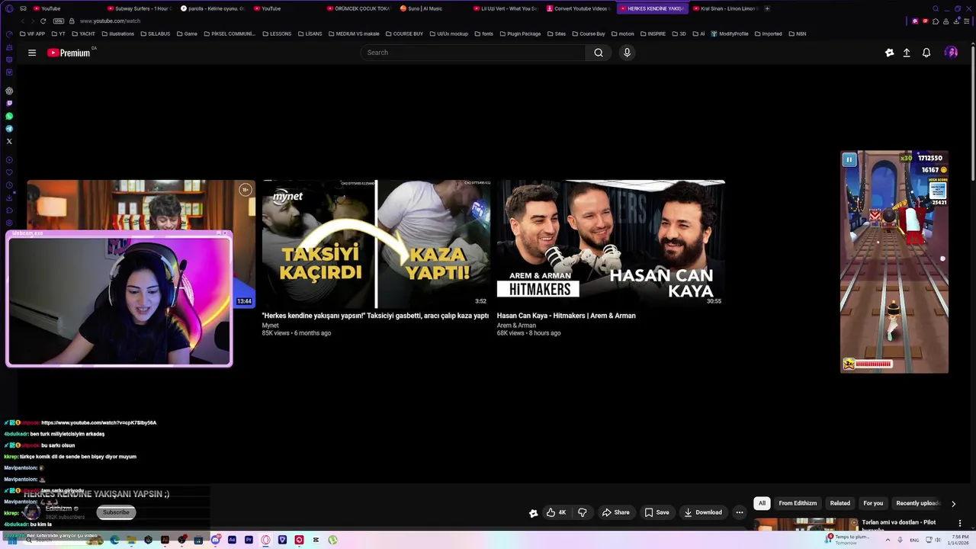Screen dimensions: 976x549
Task: Open the YouTube account avatar menu
Action: coord(951,53)
